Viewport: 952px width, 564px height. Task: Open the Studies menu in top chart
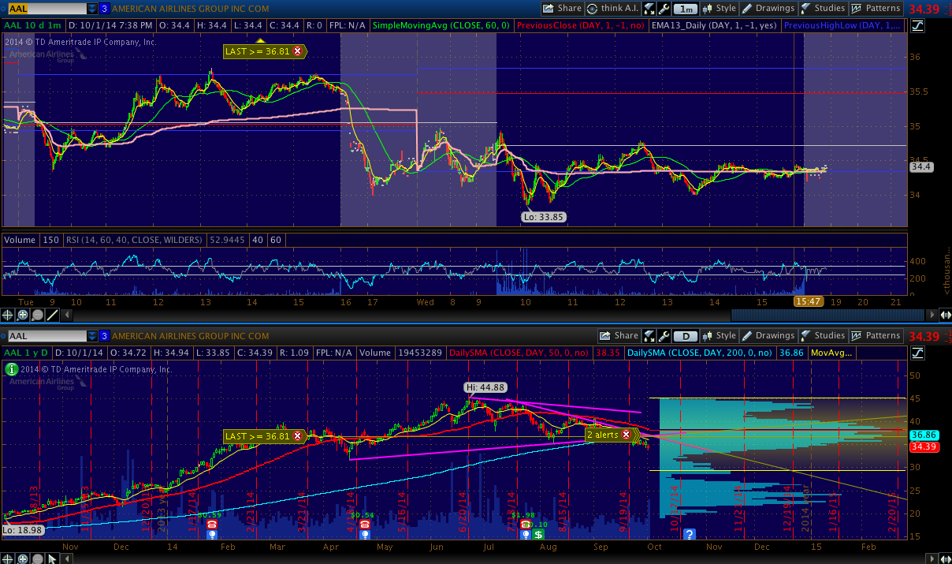tap(823, 9)
